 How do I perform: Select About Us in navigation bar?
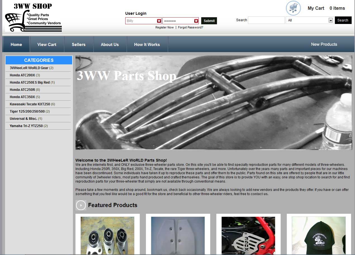110,45
